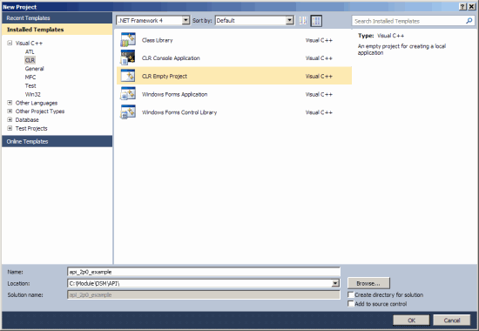Image resolution: width=479 pixels, height=331 pixels.
Task: Click the Windows Forms Control Library icon
Action: click(x=128, y=111)
